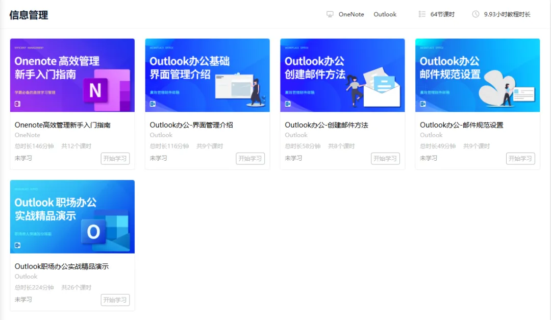
Task: Open the Outlook办公基础界面管理介绍 cover image
Action: [x=207, y=75]
